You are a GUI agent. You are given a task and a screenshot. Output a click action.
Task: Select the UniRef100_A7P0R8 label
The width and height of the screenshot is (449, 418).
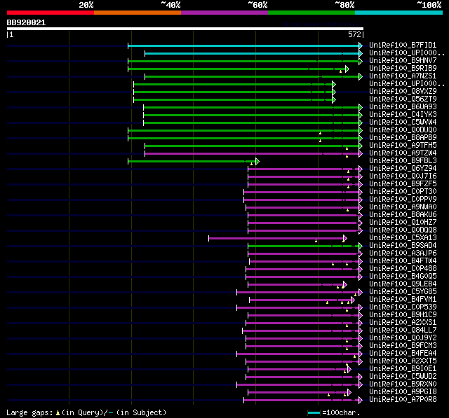tap(403, 400)
